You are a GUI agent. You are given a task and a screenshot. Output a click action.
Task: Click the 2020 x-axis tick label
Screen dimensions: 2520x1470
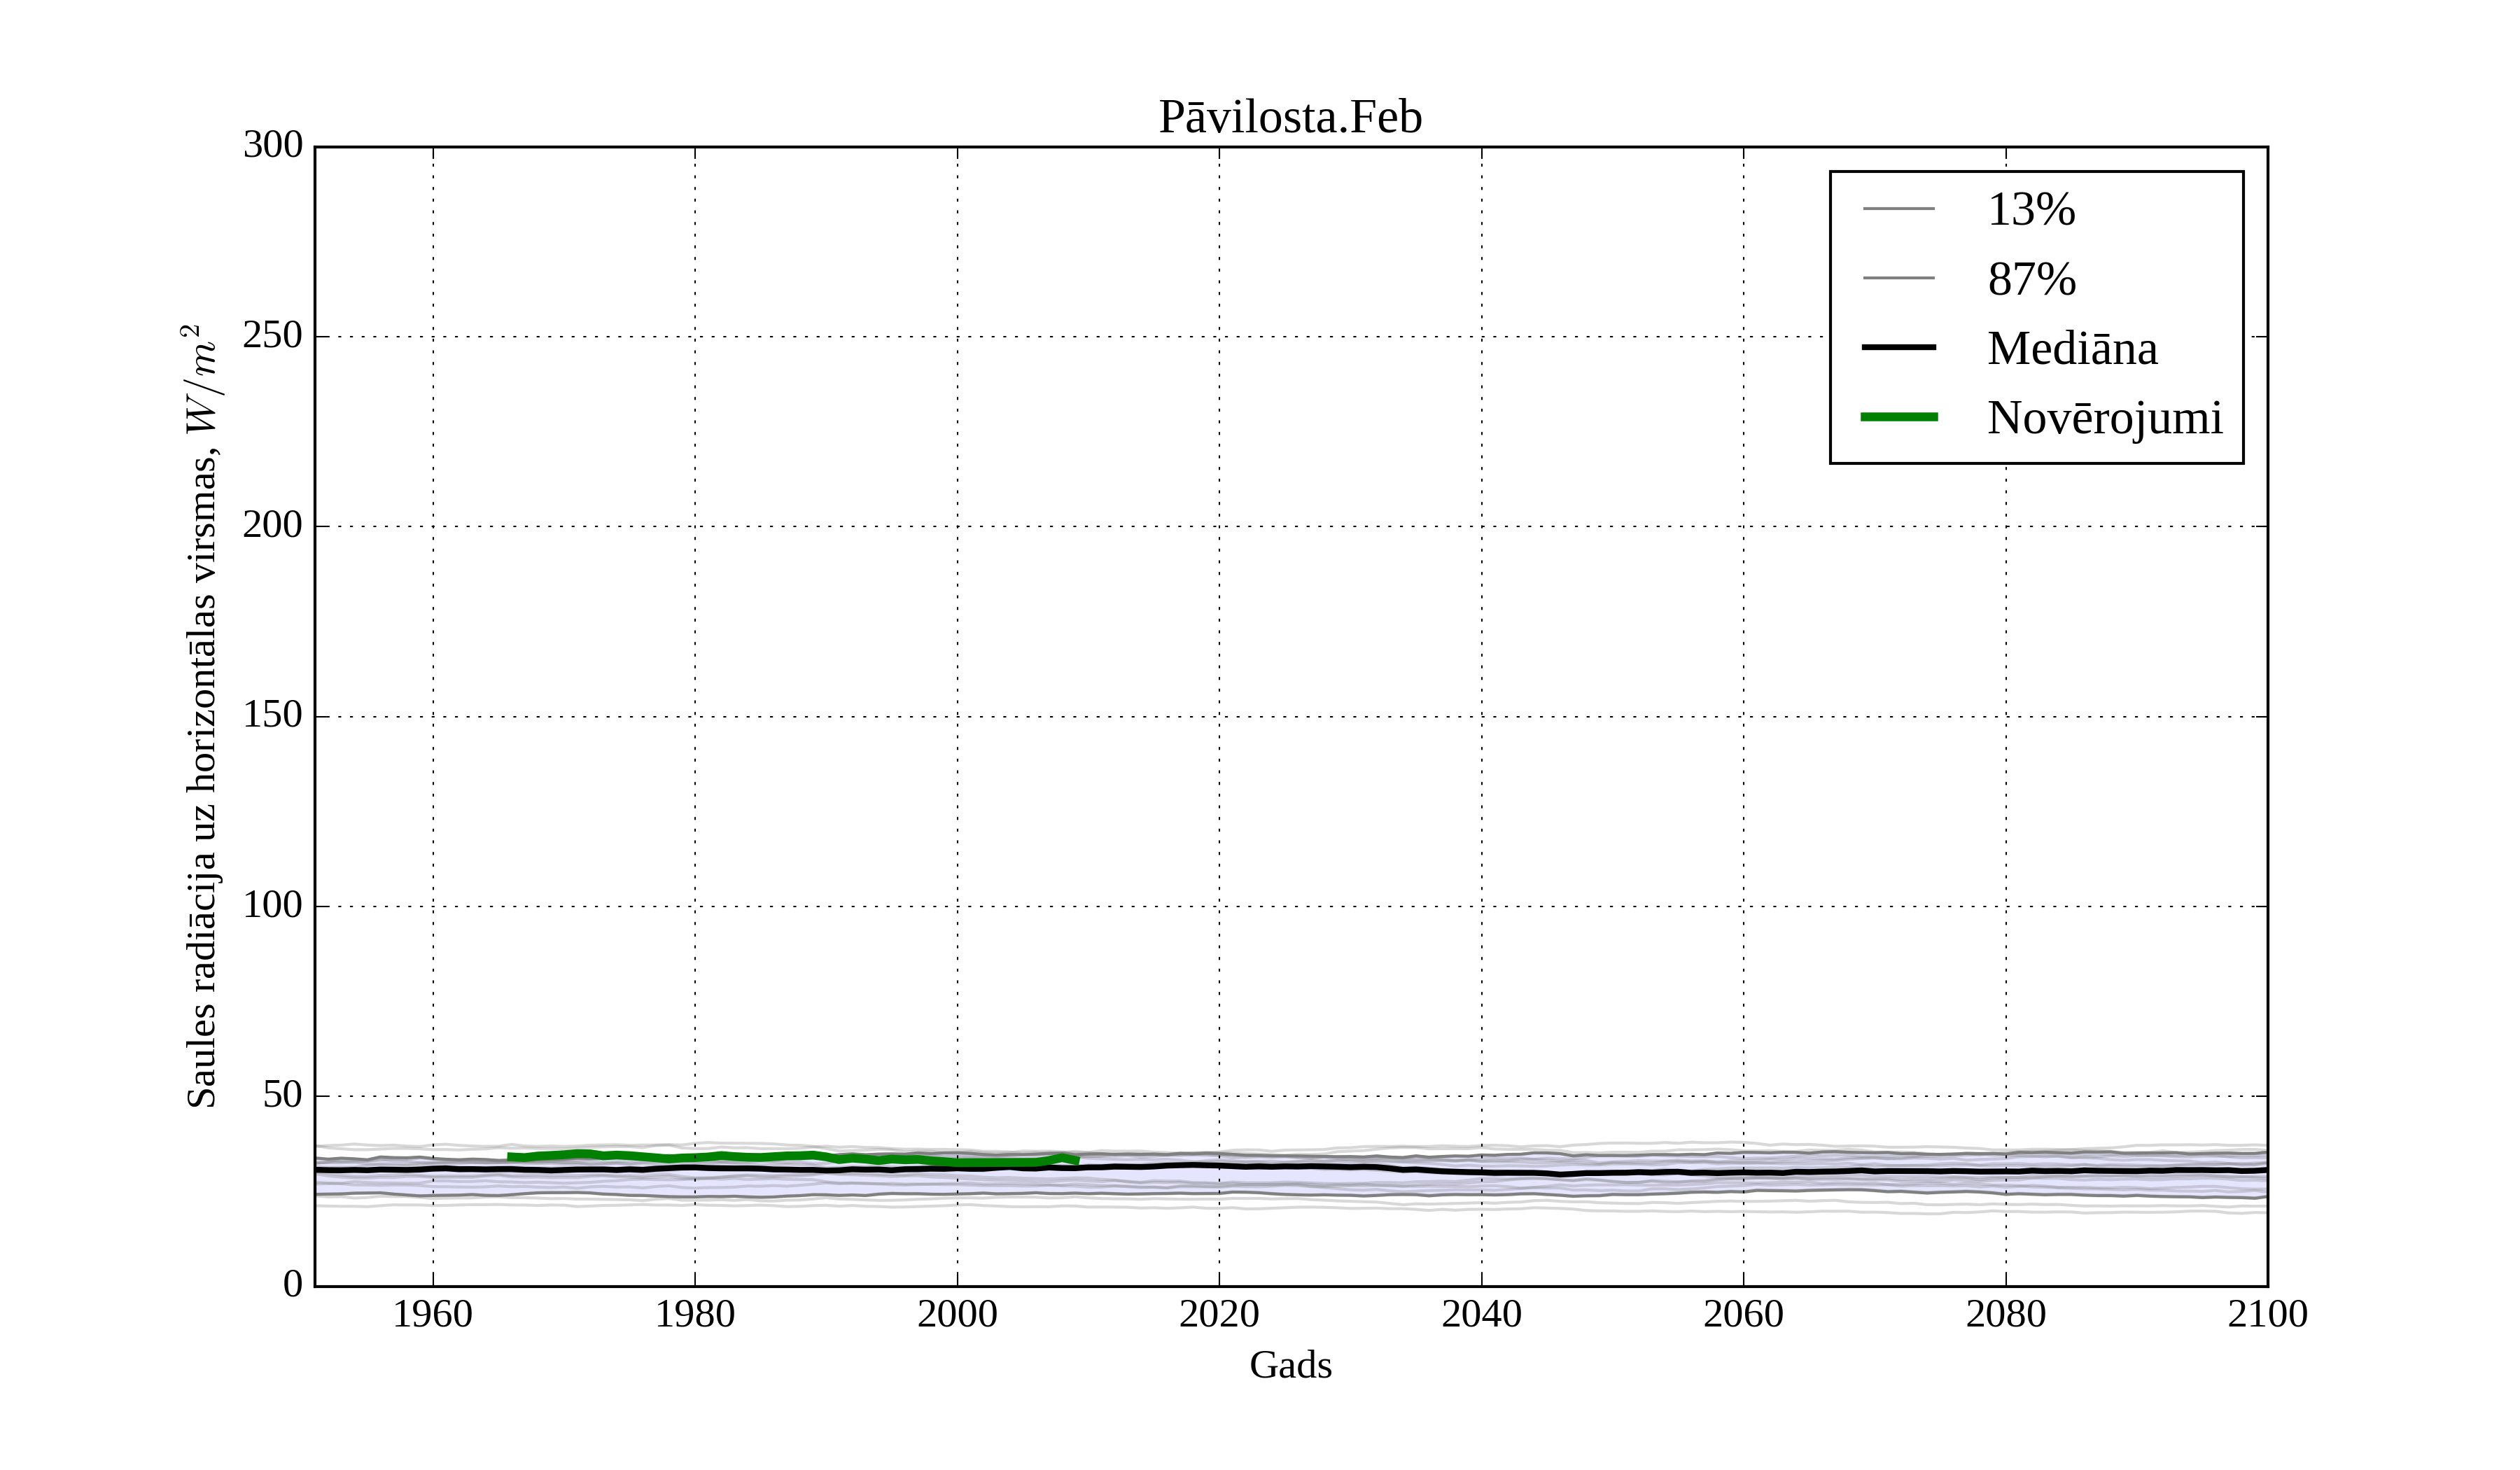coord(1219,1315)
